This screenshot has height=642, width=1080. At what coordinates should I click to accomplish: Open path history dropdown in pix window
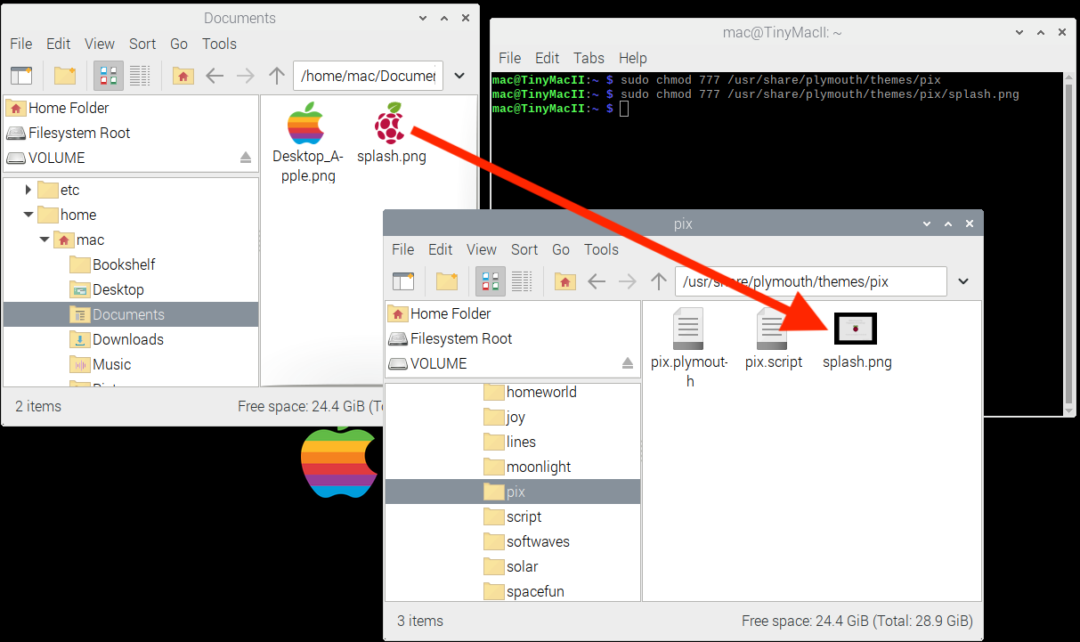[963, 281]
